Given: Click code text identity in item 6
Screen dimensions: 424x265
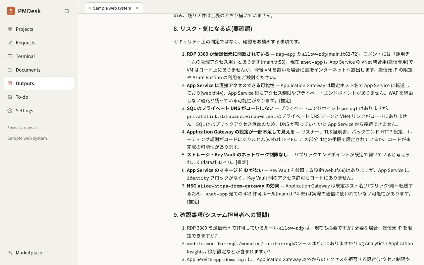Looking at the screenshot, I should click(198, 178).
